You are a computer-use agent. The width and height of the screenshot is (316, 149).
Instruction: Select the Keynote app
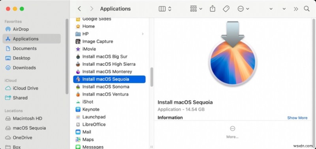[x=109, y=110]
